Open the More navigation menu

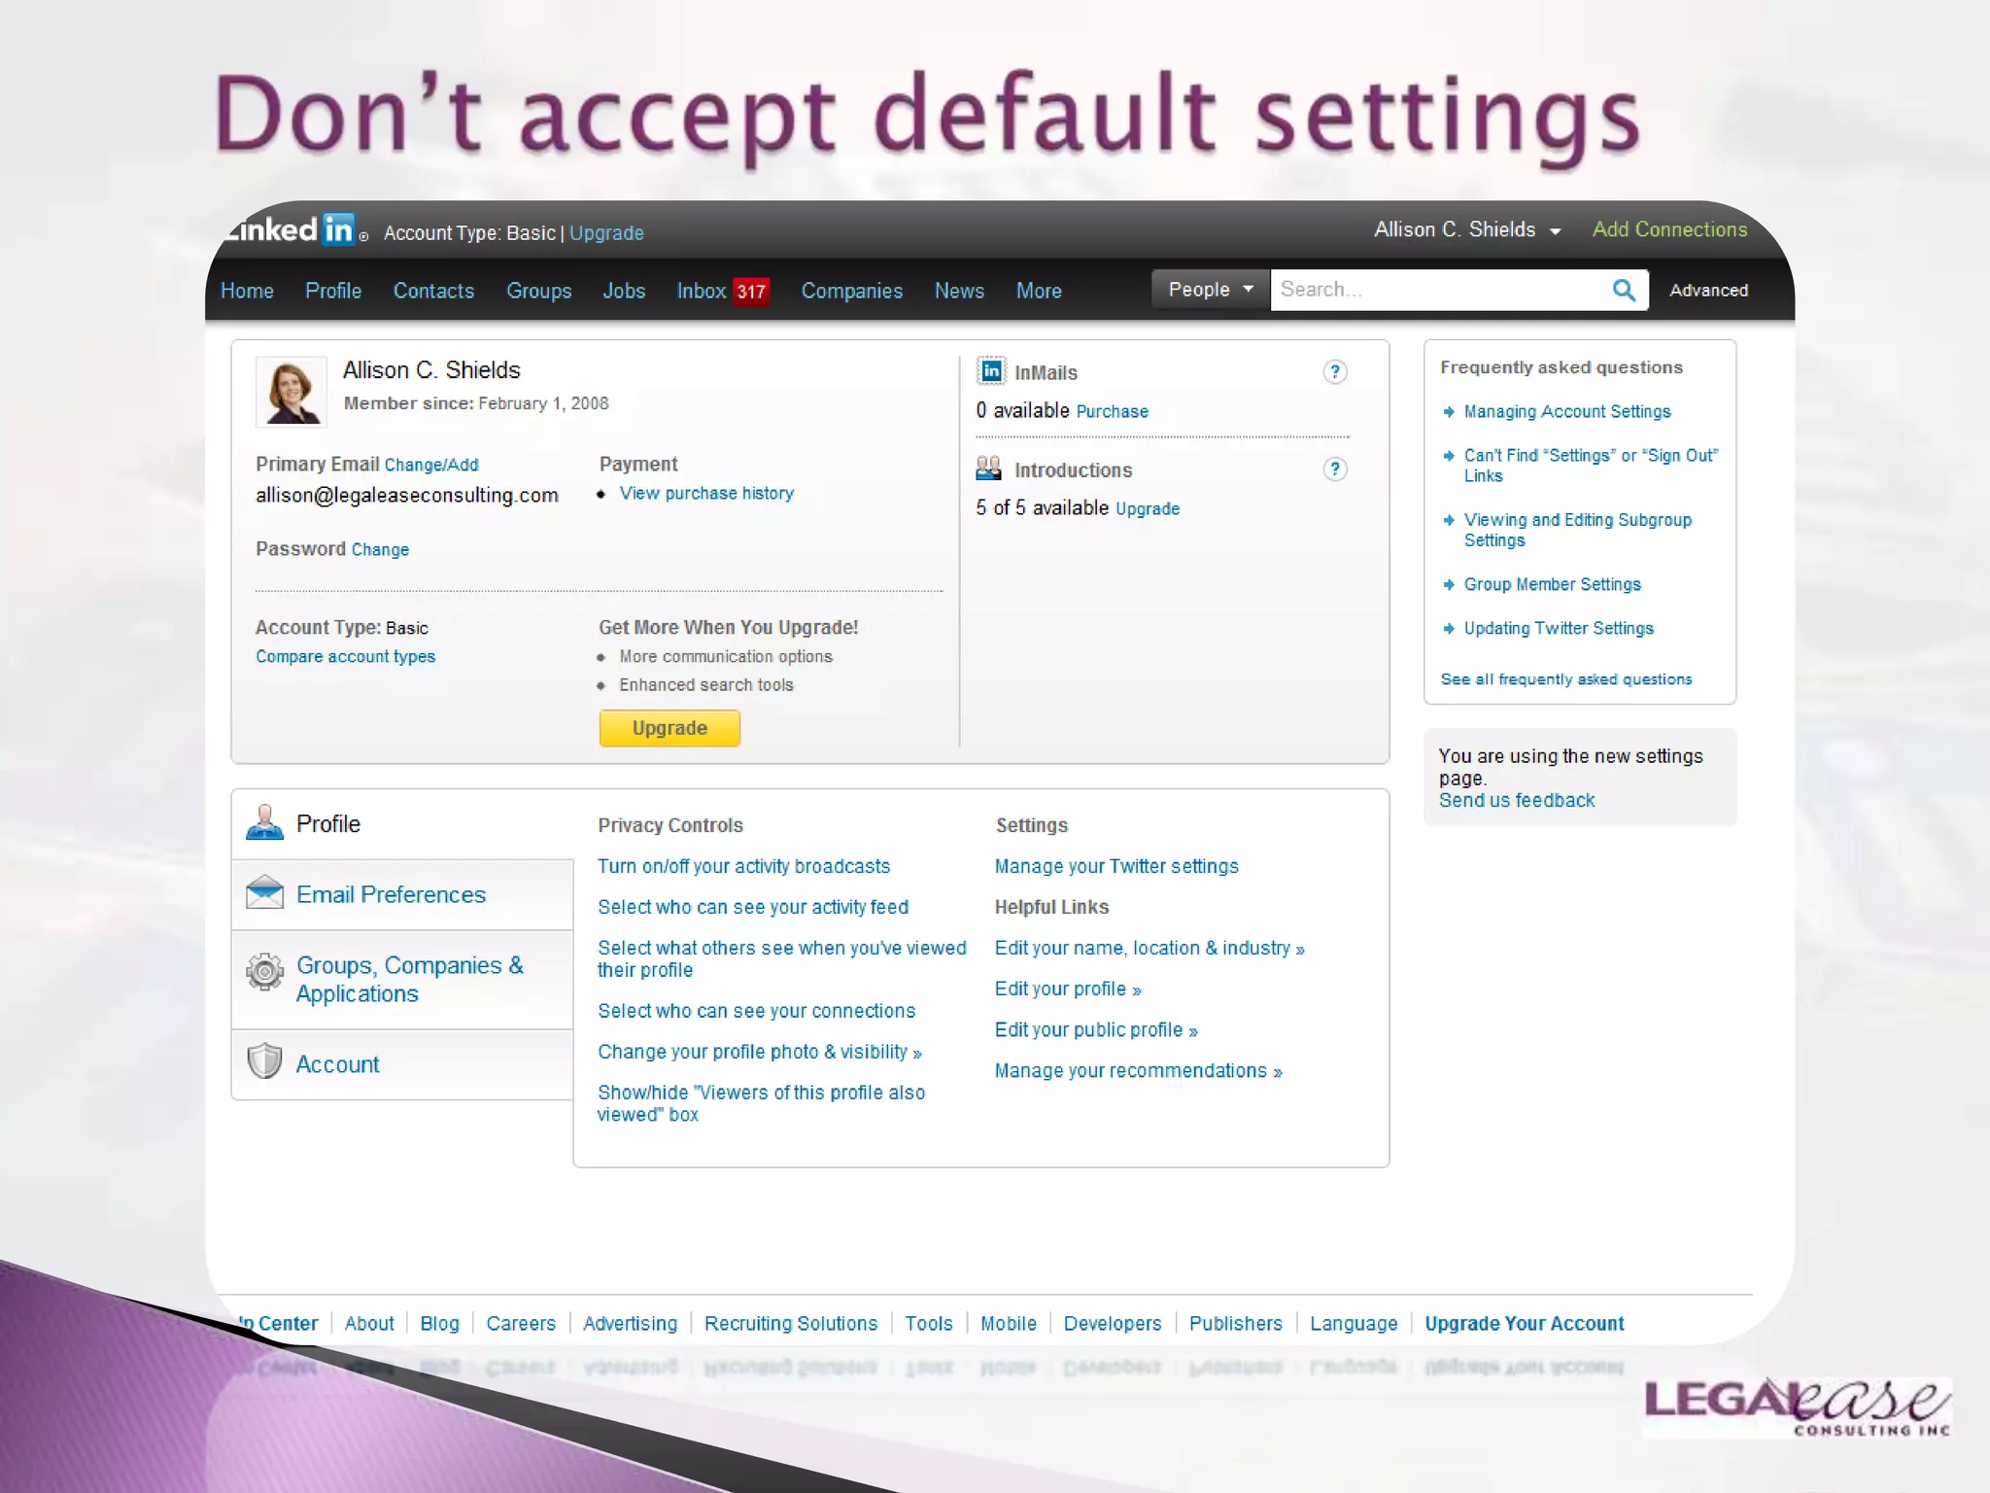point(1038,291)
